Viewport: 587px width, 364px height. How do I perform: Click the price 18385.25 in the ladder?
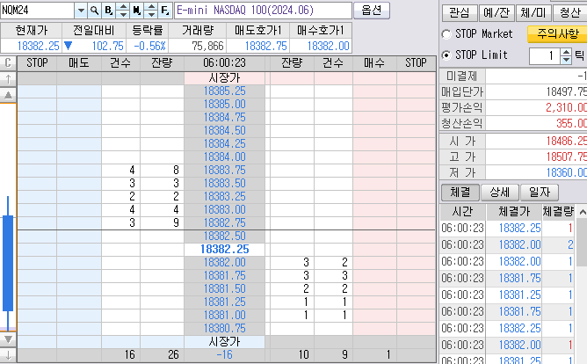pyautogui.click(x=224, y=91)
